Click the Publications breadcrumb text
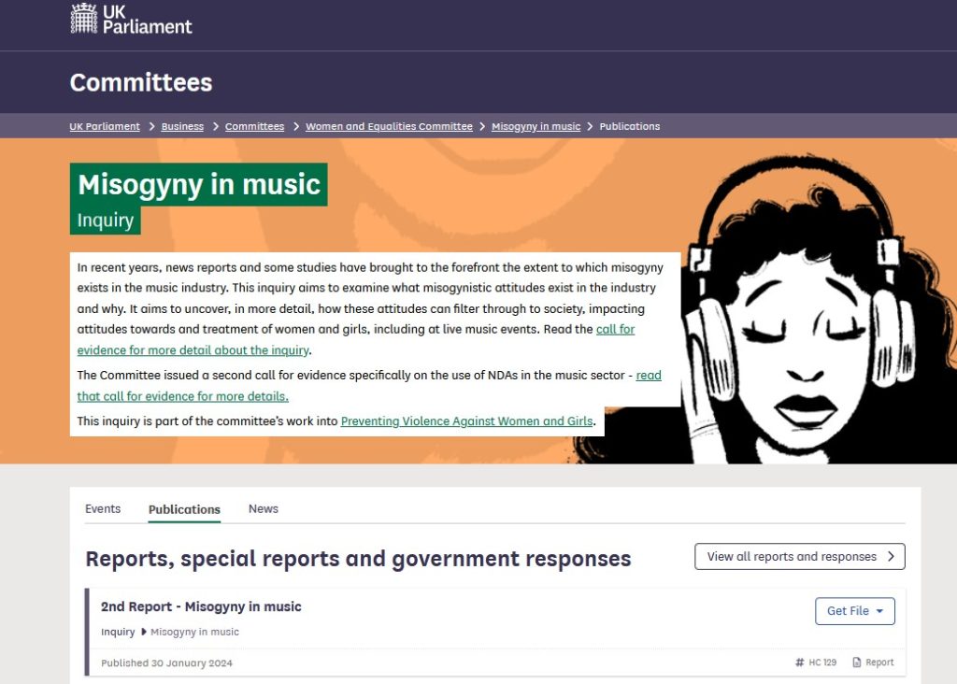This screenshot has width=957, height=684. pos(629,126)
